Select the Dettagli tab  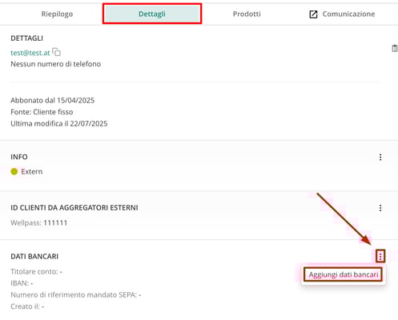(x=152, y=14)
